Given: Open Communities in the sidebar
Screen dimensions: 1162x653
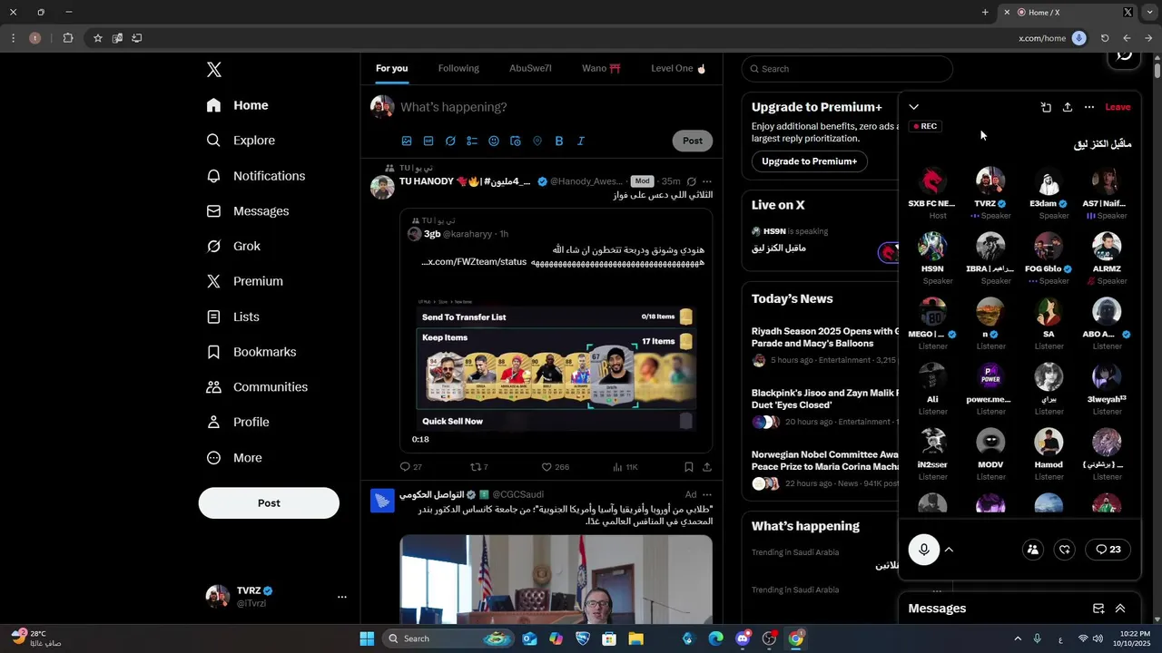Looking at the screenshot, I should [x=258, y=387].
